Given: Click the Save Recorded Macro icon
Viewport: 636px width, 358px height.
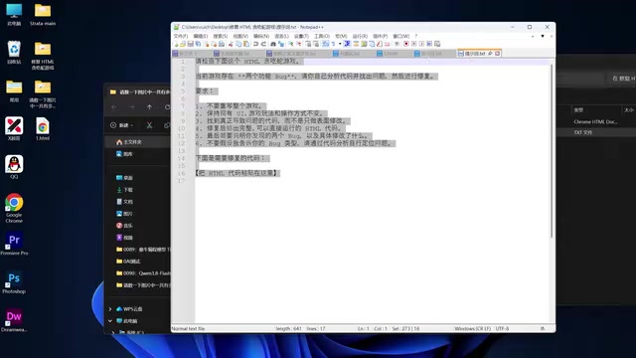Looking at the screenshot, I should 437,44.
